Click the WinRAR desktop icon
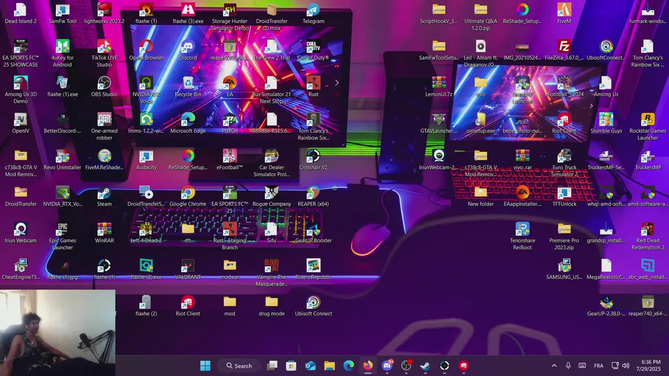This screenshot has height=376, width=669. point(104,233)
